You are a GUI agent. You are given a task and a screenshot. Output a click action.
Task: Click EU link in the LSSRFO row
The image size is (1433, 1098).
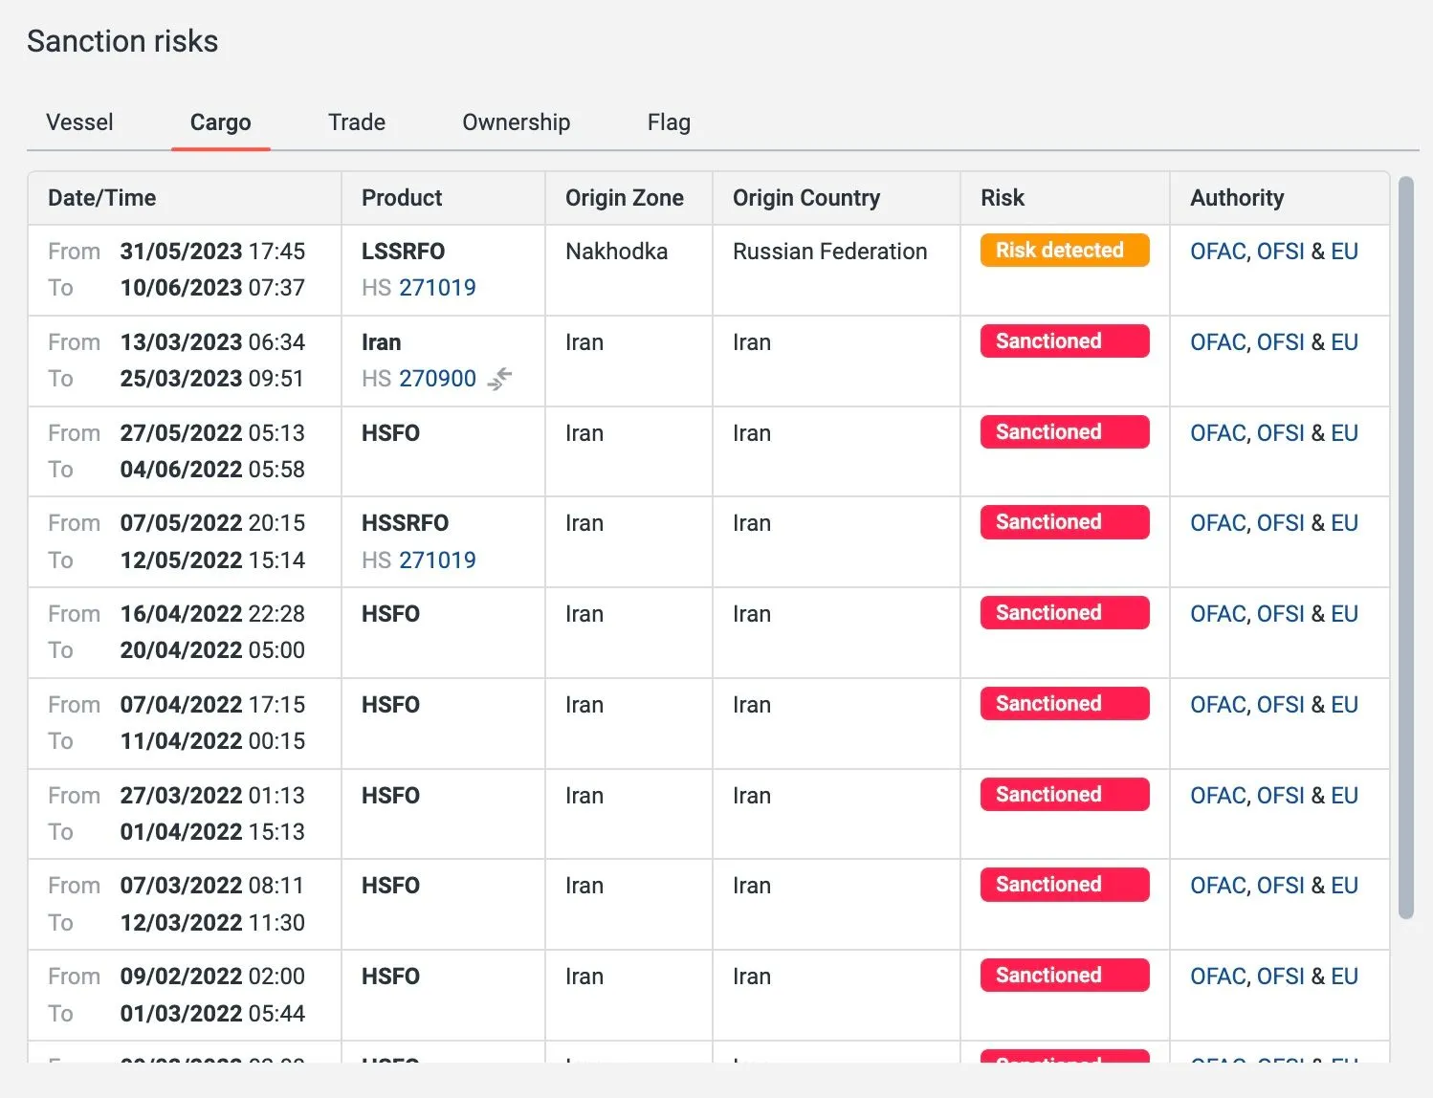[1344, 252]
